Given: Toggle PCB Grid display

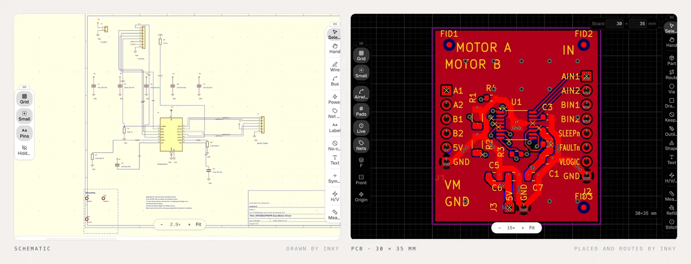Looking at the screenshot, I should click(x=361, y=56).
